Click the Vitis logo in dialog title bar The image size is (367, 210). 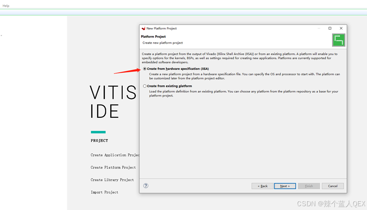(143, 28)
